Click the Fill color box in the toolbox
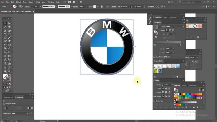This screenshot has height=122, width=217. pos(5,76)
